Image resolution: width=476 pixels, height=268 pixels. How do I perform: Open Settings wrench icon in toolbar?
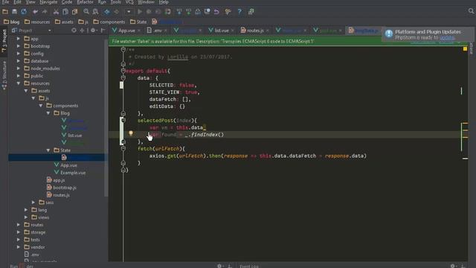click(228, 12)
